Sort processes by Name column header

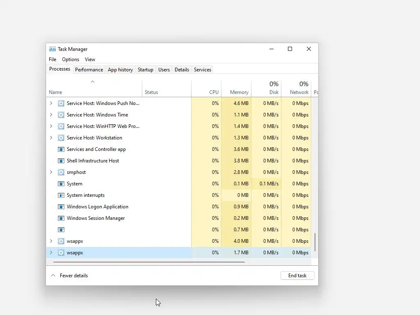(x=94, y=89)
